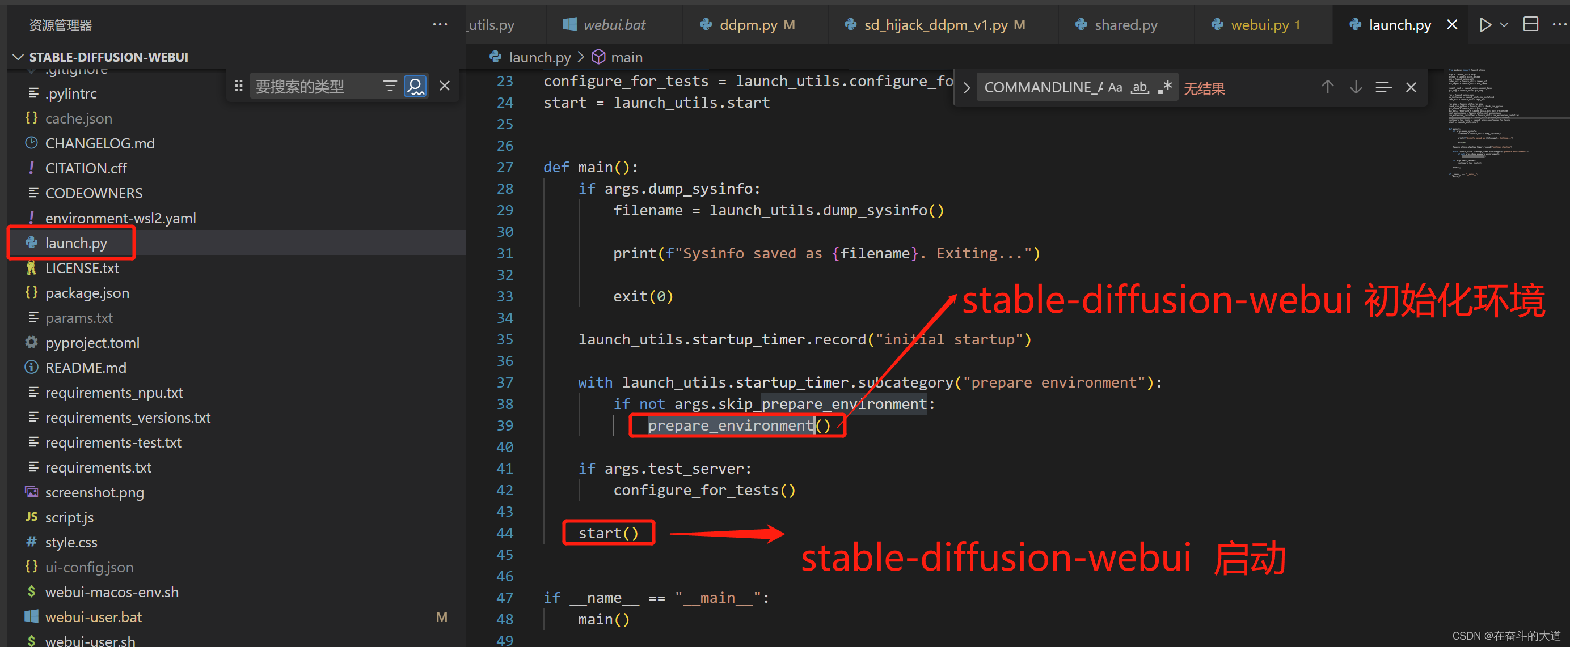This screenshot has width=1570, height=647.
Task: Collapse the STABLE-DIFFUSION-WEBUI folder
Action: click(18, 57)
